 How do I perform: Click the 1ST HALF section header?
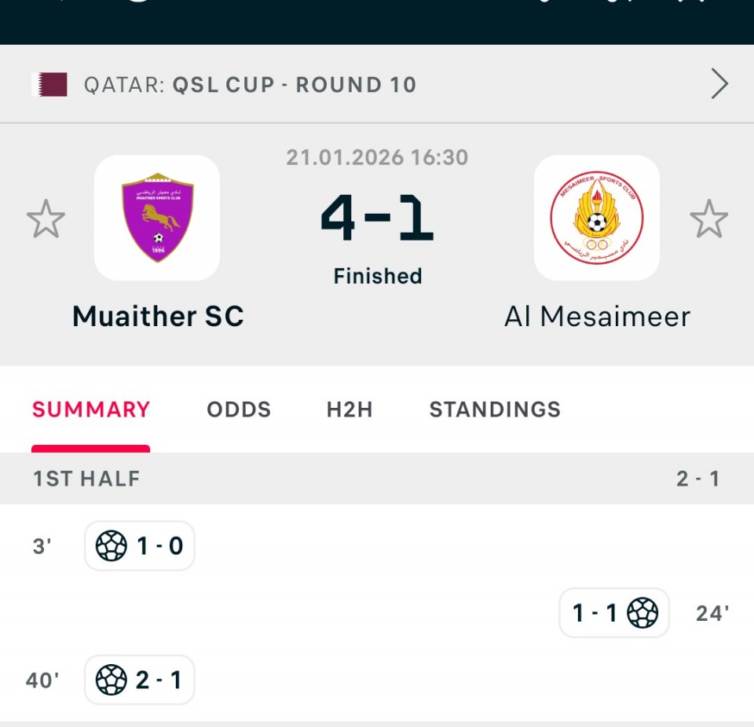click(x=86, y=479)
